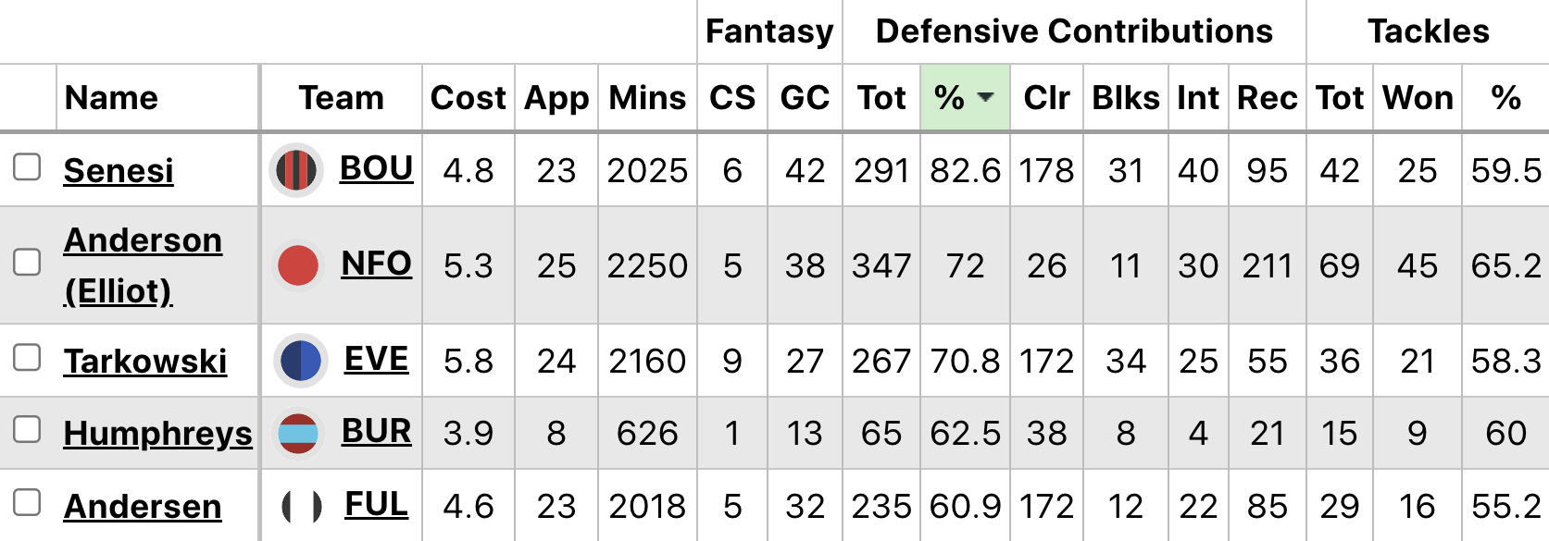Sort by Mins column header
Image resolution: width=1549 pixels, height=541 pixels.
[x=647, y=97]
